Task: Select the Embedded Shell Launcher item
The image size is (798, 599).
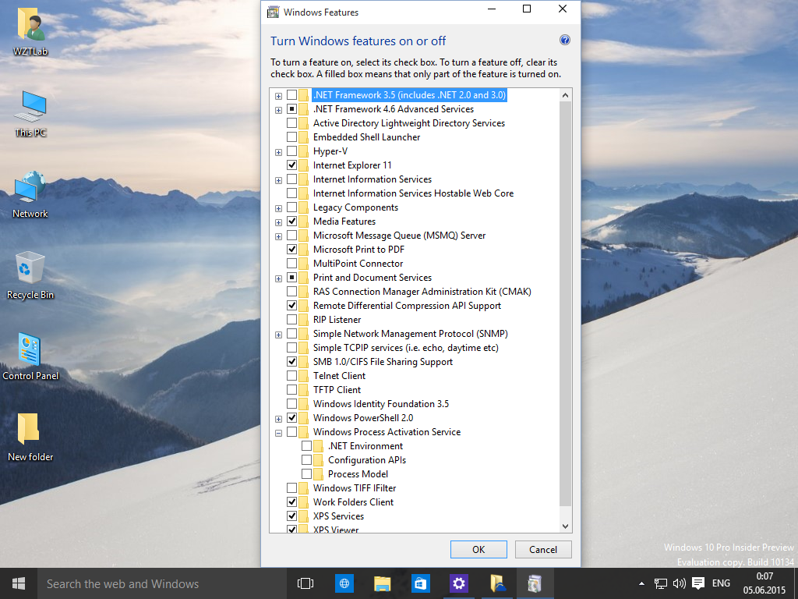Action: [x=366, y=137]
